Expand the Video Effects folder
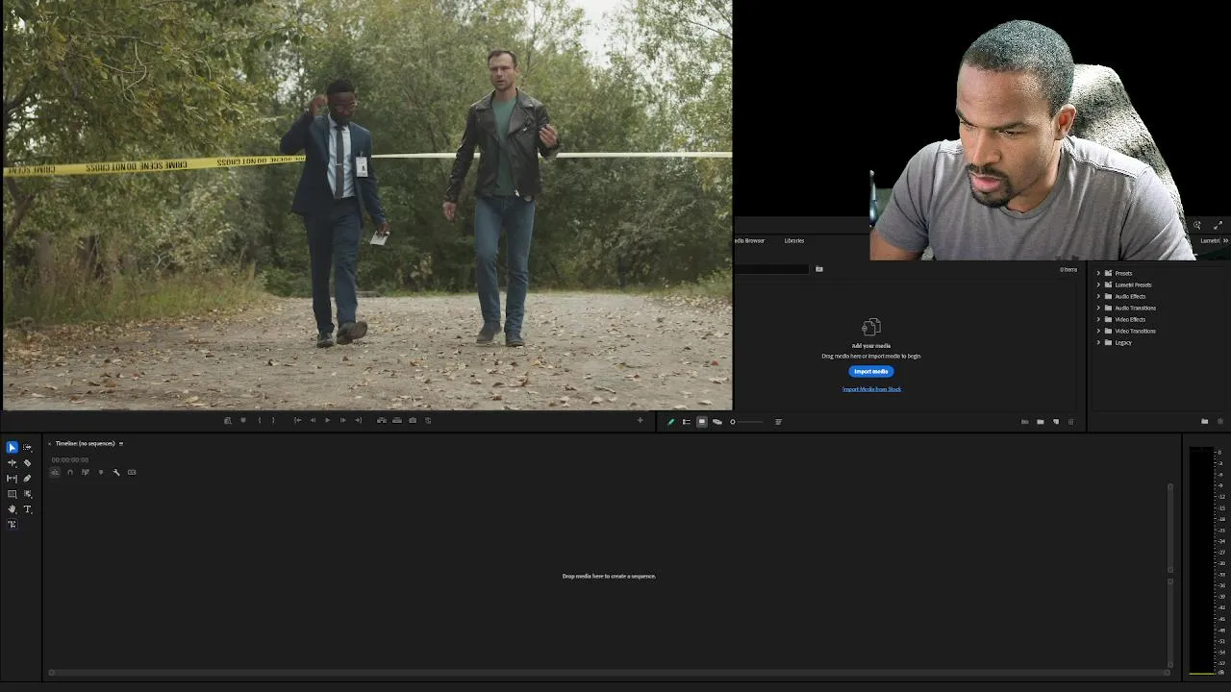 [1098, 319]
